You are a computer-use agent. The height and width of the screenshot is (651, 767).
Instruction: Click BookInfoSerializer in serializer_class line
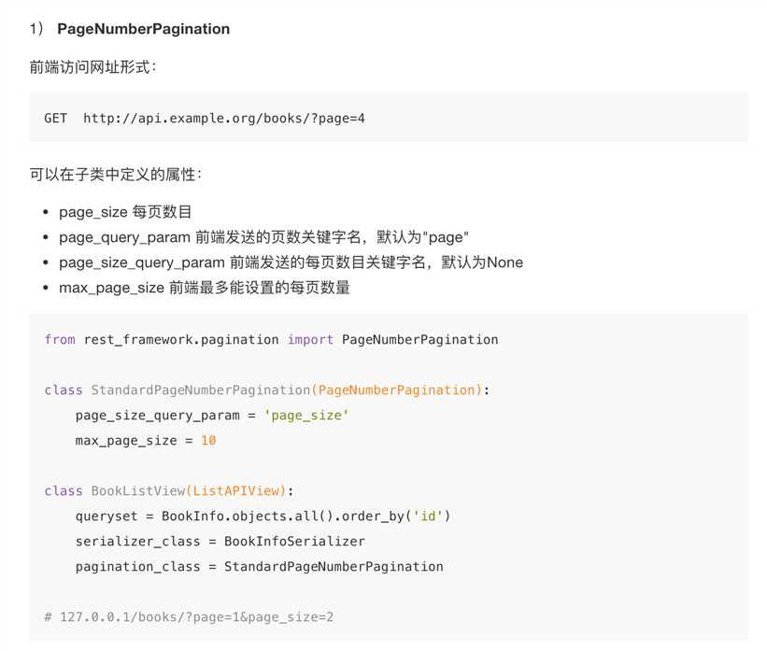[x=294, y=542]
